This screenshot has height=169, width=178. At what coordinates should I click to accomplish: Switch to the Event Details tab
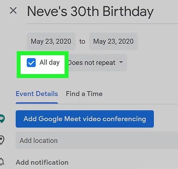coord(37,94)
